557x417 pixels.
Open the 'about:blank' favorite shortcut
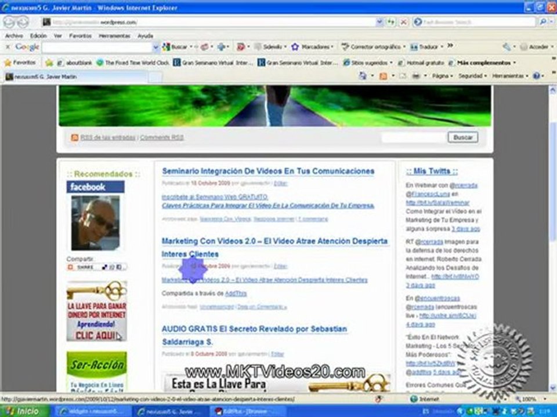[x=75, y=63]
